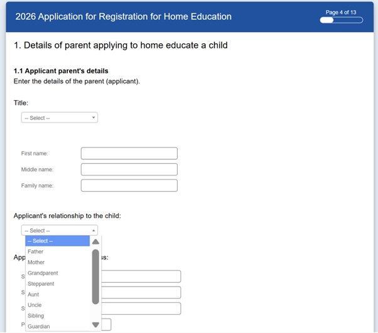378x333 pixels.
Task: Click the First name input field
Action: 129,154
